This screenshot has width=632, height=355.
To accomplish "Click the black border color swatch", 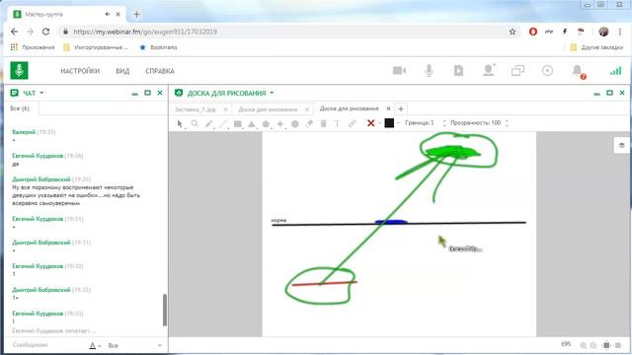I will click(x=389, y=123).
